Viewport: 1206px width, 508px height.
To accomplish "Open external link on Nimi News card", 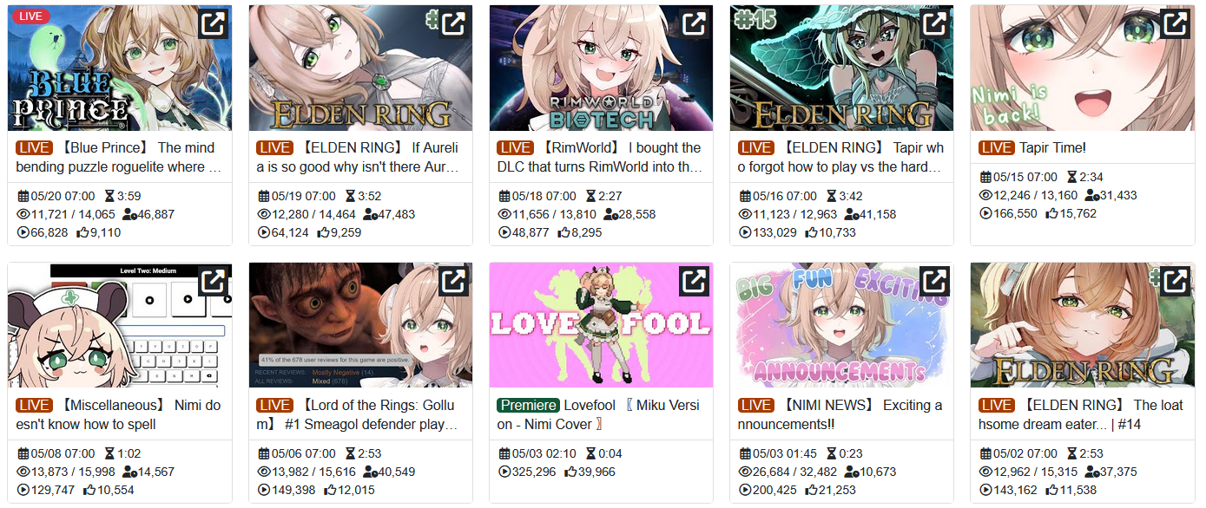I will coord(935,281).
